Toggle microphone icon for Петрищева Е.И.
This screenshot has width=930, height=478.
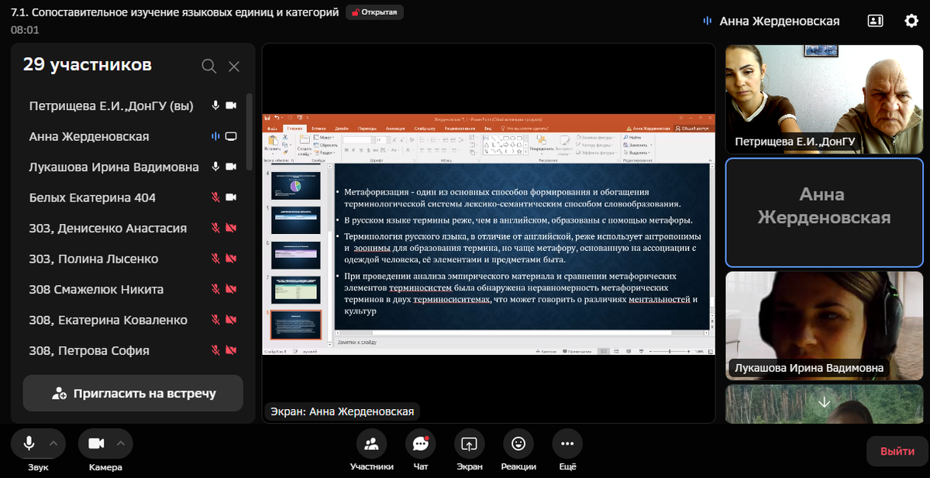click(x=215, y=105)
